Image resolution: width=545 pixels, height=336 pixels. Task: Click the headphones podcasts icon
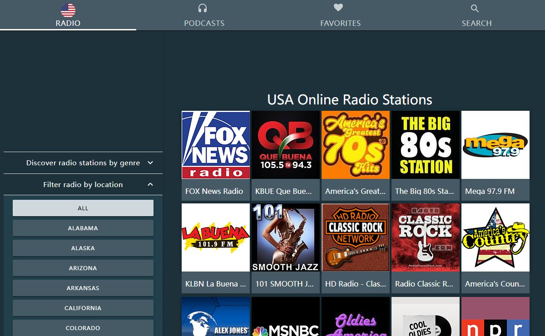pyautogui.click(x=203, y=8)
